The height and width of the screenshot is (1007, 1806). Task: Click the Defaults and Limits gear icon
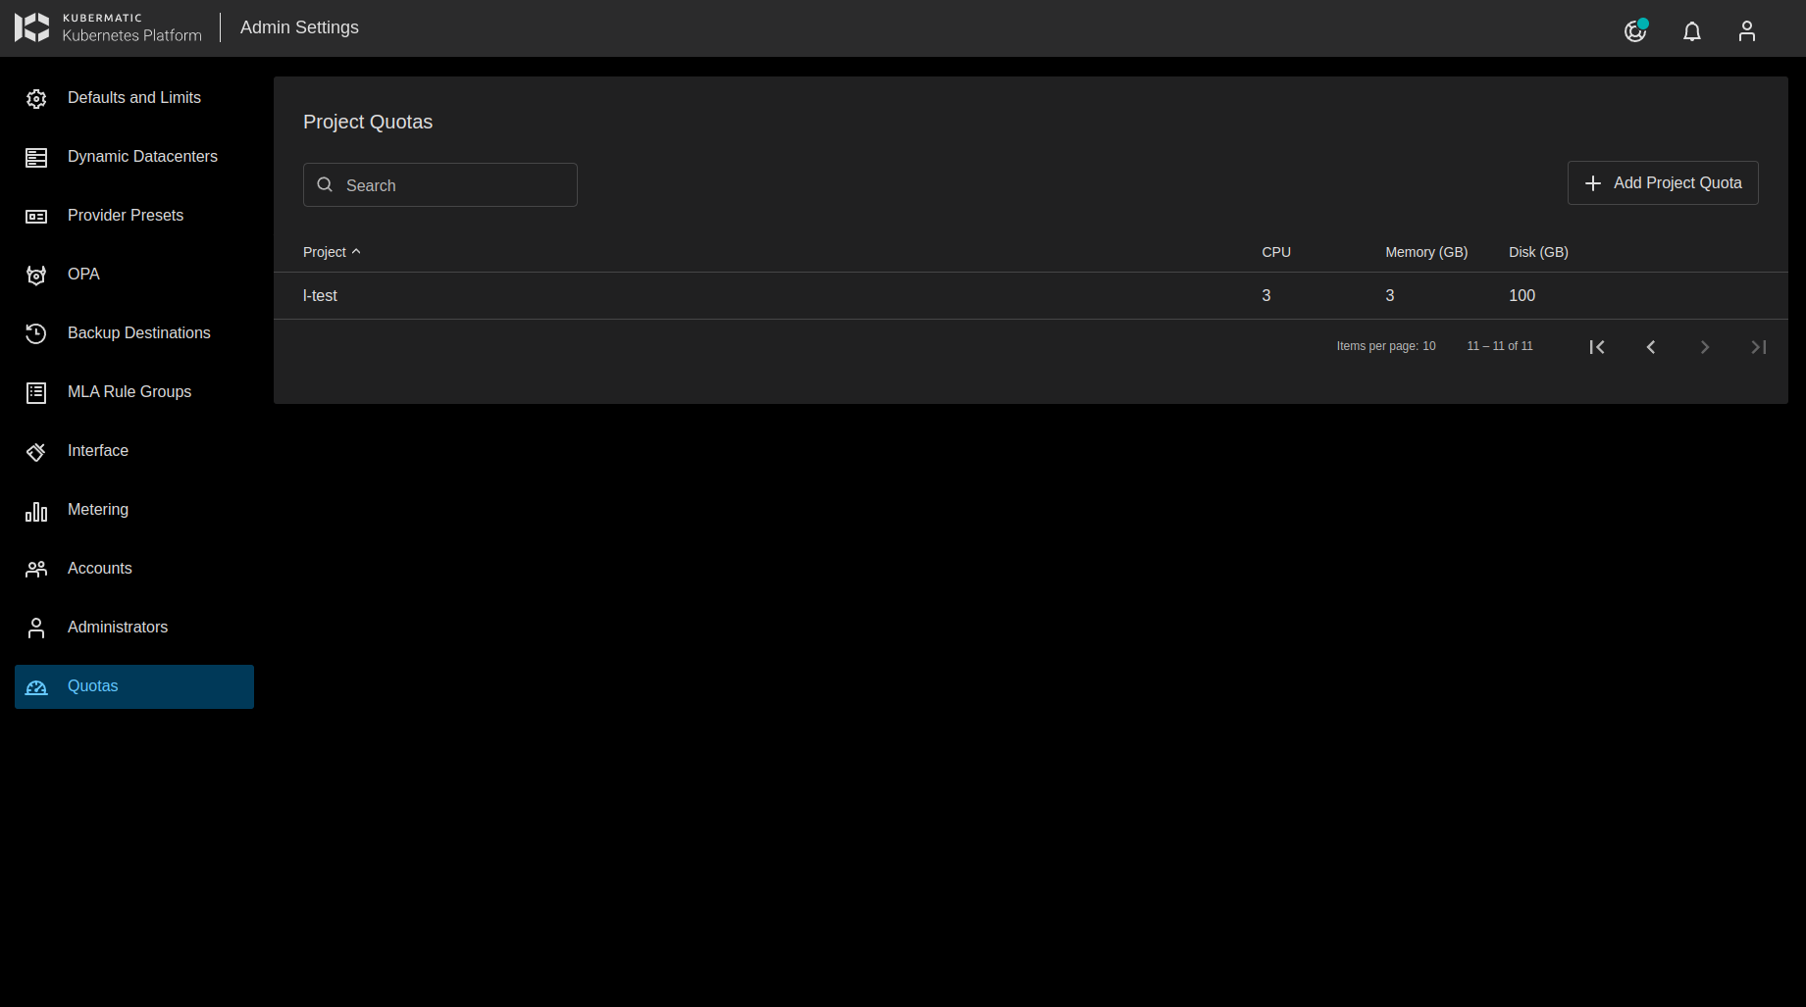(36, 99)
